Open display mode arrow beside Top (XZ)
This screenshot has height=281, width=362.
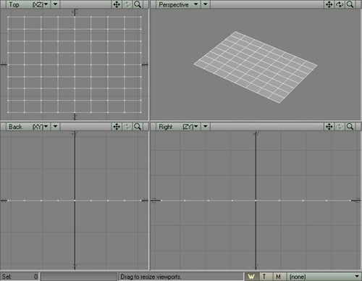point(56,4)
